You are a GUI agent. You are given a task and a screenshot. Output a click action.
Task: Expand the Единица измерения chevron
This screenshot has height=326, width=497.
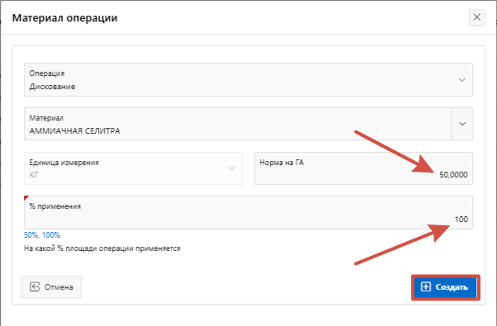coord(232,168)
